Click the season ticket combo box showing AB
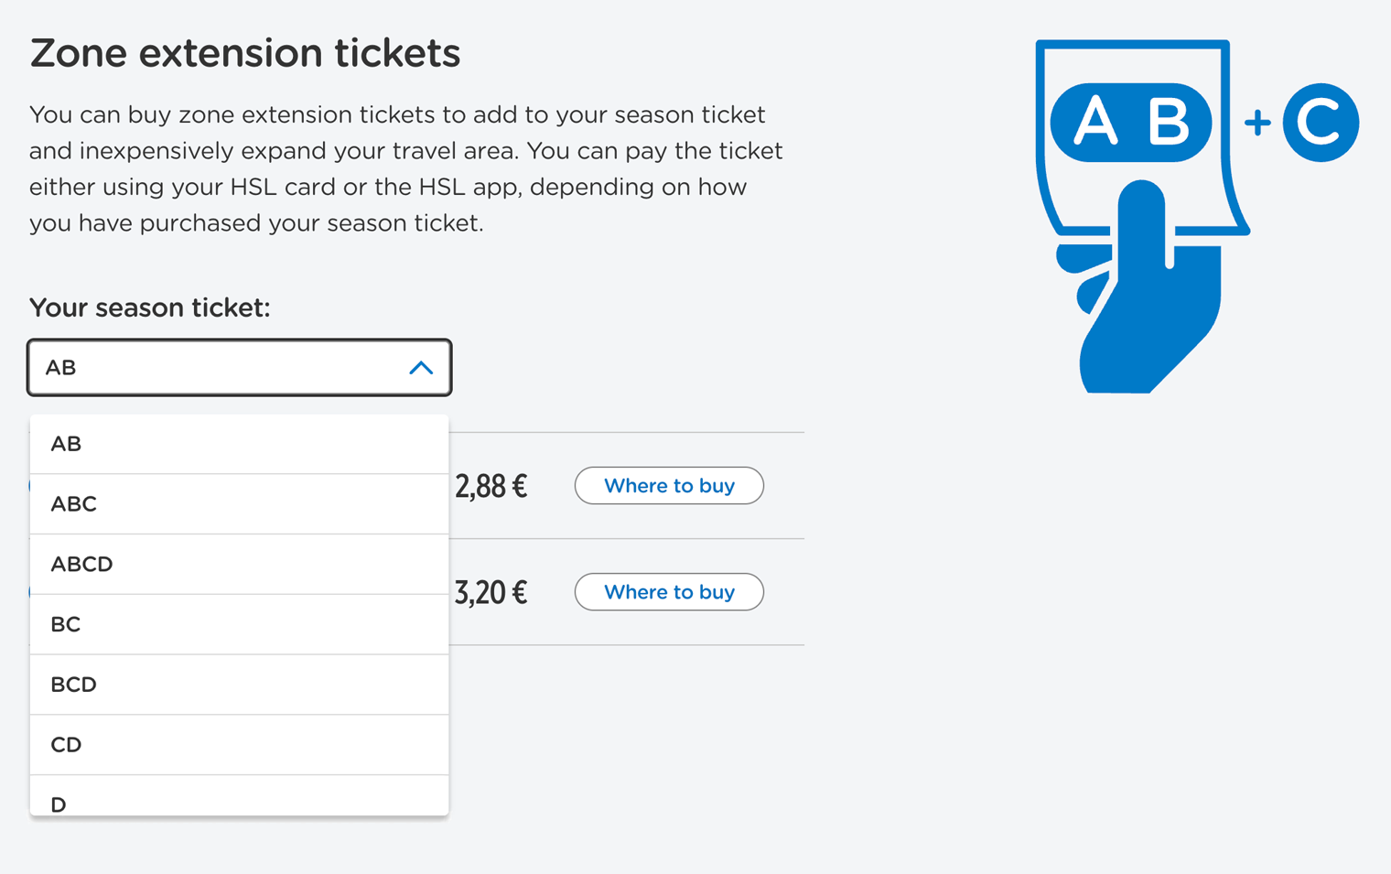This screenshot has height=874, width=1391. [220, 368]
